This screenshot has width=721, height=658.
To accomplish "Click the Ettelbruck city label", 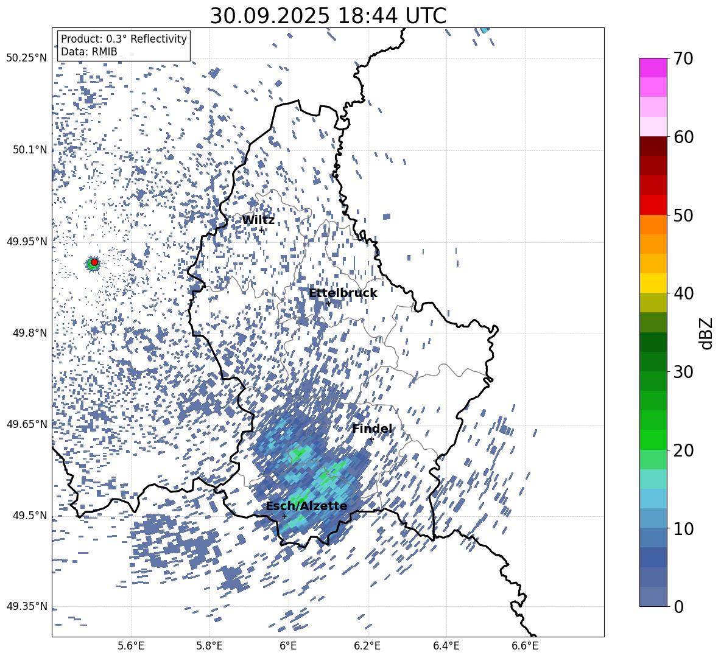I will point(343,293).
